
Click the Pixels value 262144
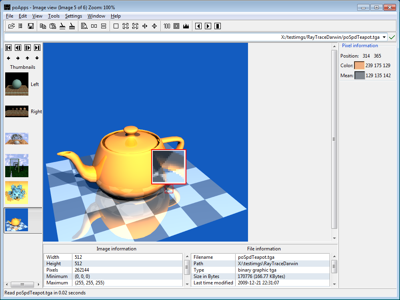82,270
